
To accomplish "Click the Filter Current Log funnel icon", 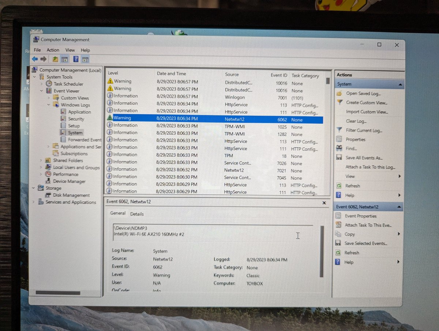I will pyautogui.click(x=339, y=130).
